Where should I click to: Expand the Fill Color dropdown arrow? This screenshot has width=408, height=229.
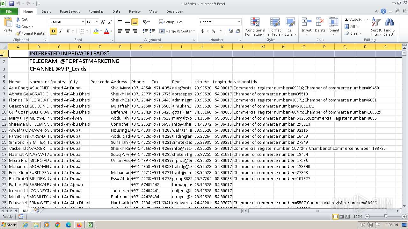point(101,31)
